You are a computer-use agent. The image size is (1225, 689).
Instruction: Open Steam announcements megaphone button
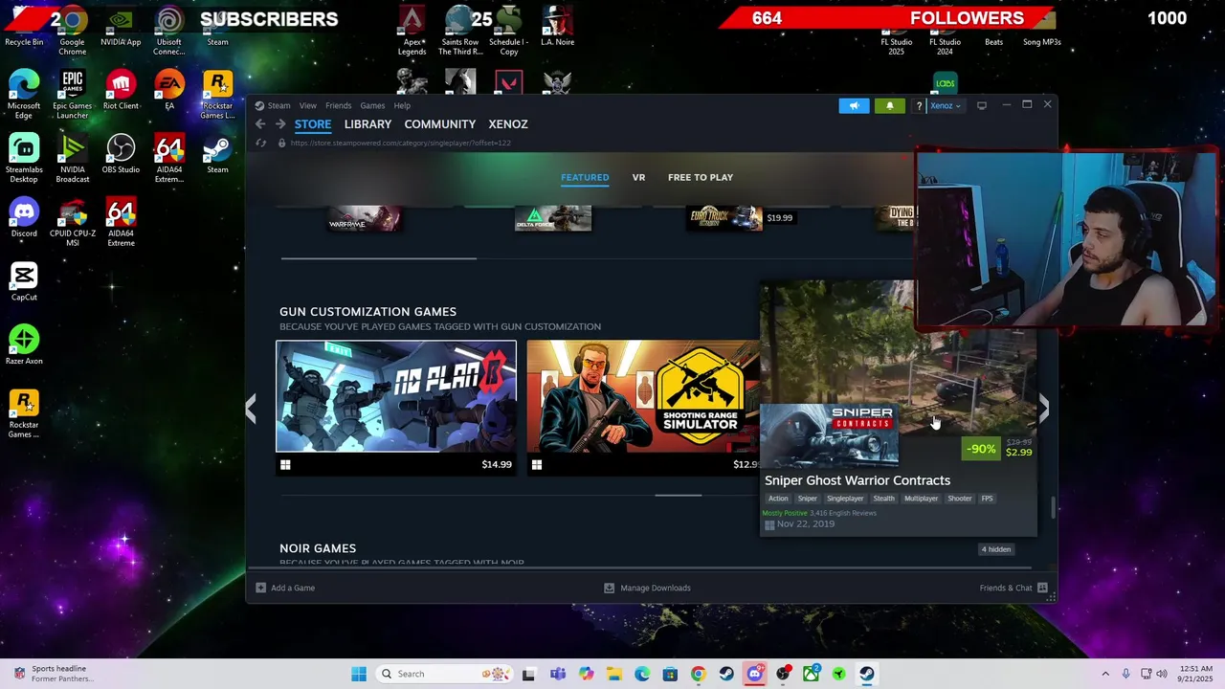point(854,106)
